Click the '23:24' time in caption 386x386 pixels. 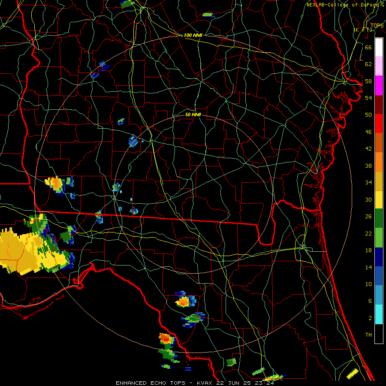click(265, 383)
